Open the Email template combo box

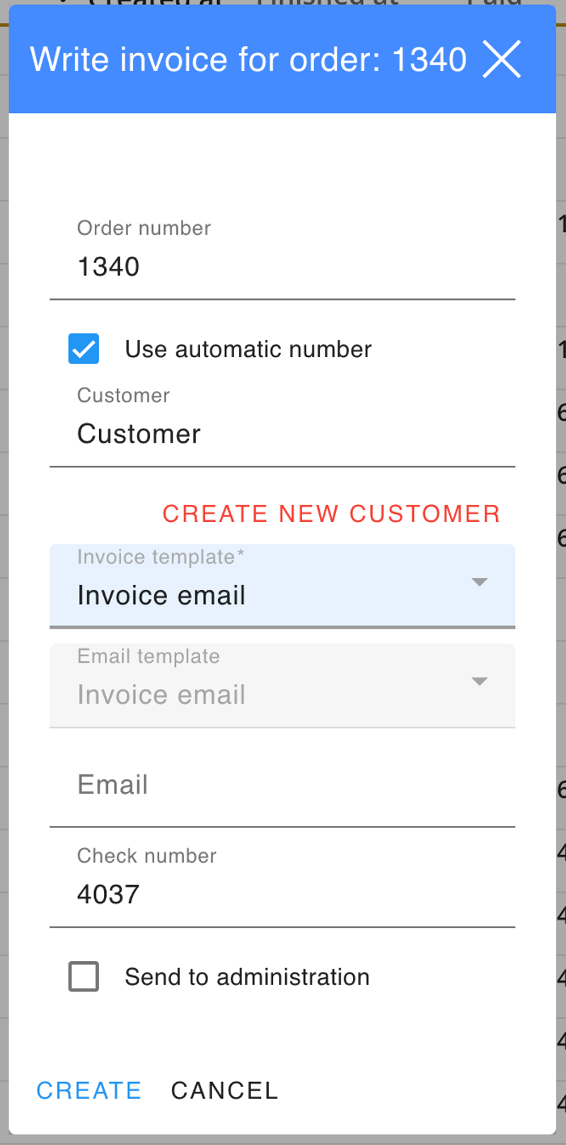(269, 694)
